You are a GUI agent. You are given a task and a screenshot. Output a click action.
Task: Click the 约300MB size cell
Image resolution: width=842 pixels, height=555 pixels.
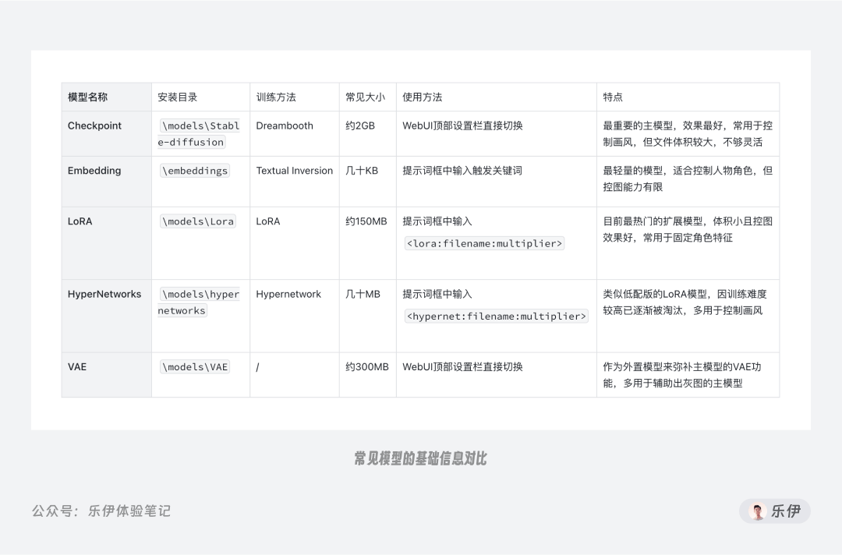[x=368, y=375]
